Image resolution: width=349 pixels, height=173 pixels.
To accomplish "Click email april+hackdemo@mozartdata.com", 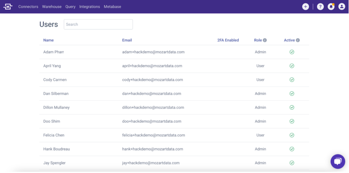I will click(x=152, y=66).
